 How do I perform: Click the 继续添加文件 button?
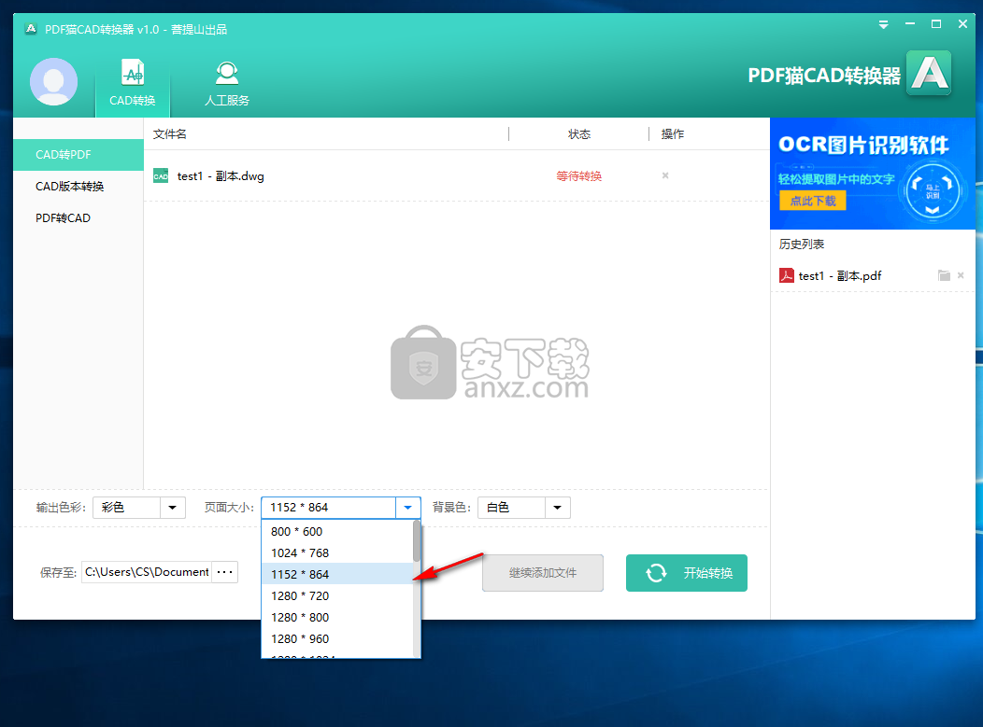click(543, 573)
